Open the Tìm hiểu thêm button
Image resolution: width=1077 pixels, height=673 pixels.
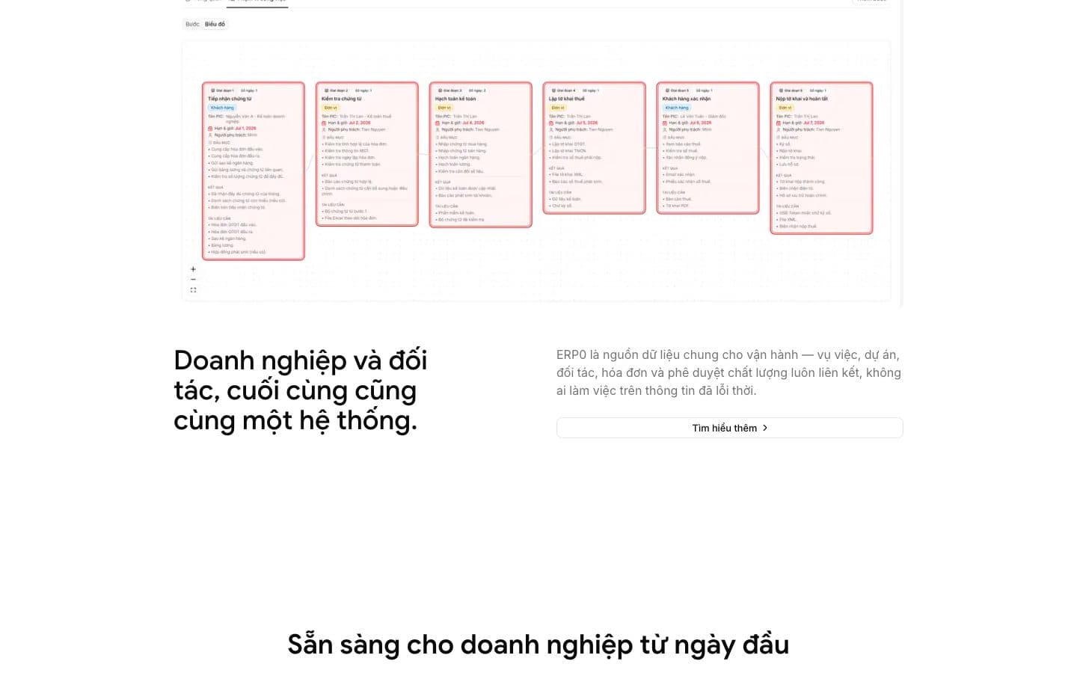(729, 428)
